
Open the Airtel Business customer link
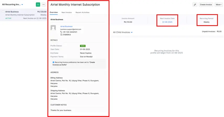tap(66, 26)
